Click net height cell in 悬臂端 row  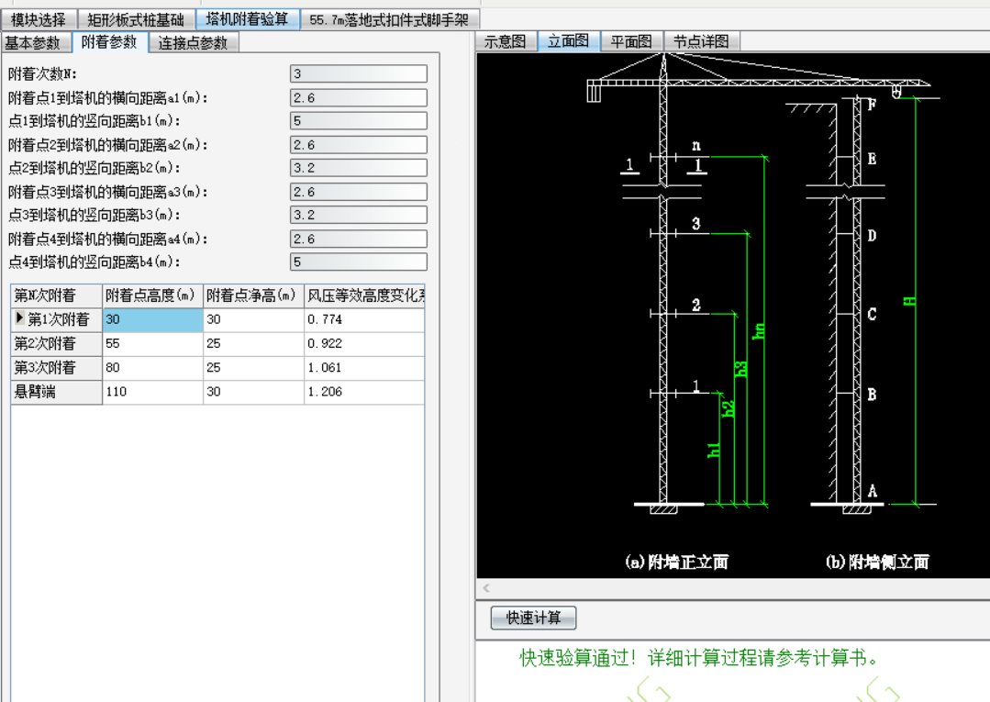(x=254, y=392)
